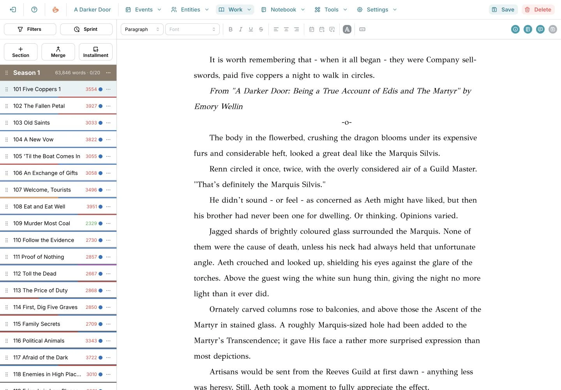Click the drag handle beside Season 1

pos(7,73)
